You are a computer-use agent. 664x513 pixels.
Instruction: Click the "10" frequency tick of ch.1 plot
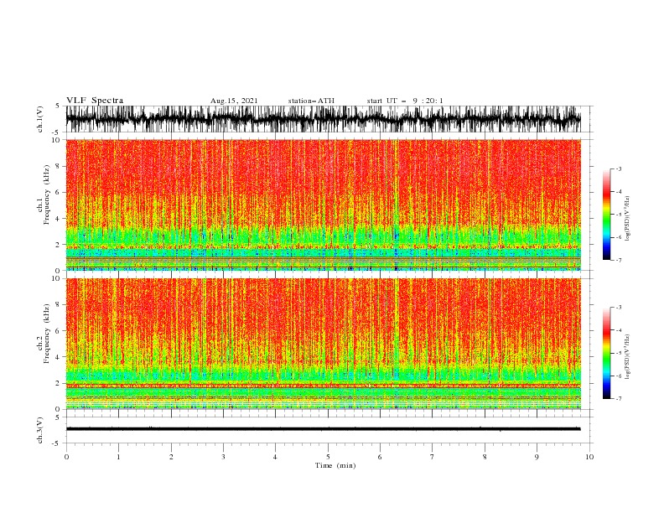coord(58,140)
